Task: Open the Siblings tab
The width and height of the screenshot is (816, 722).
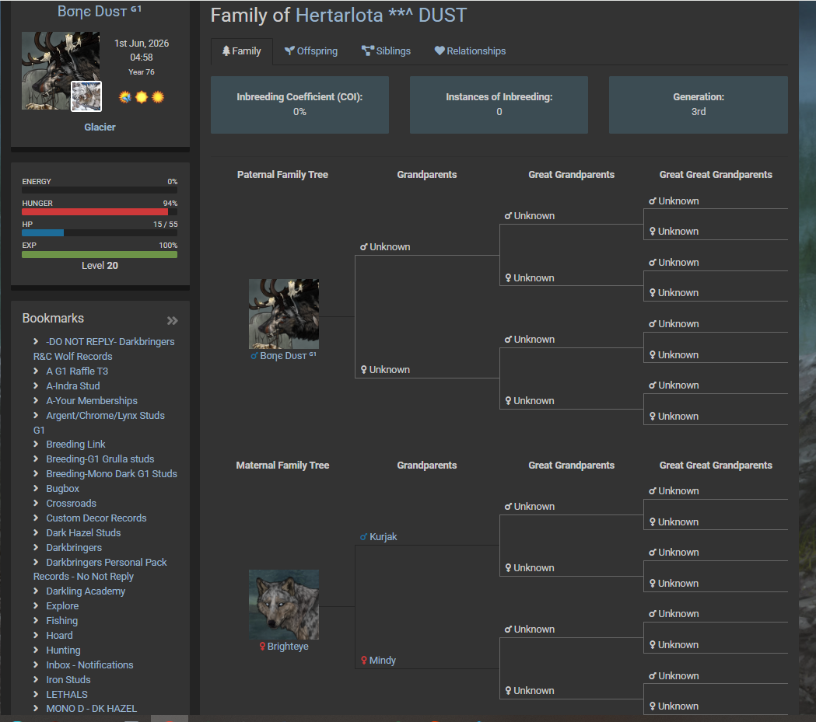Action: 386,51
